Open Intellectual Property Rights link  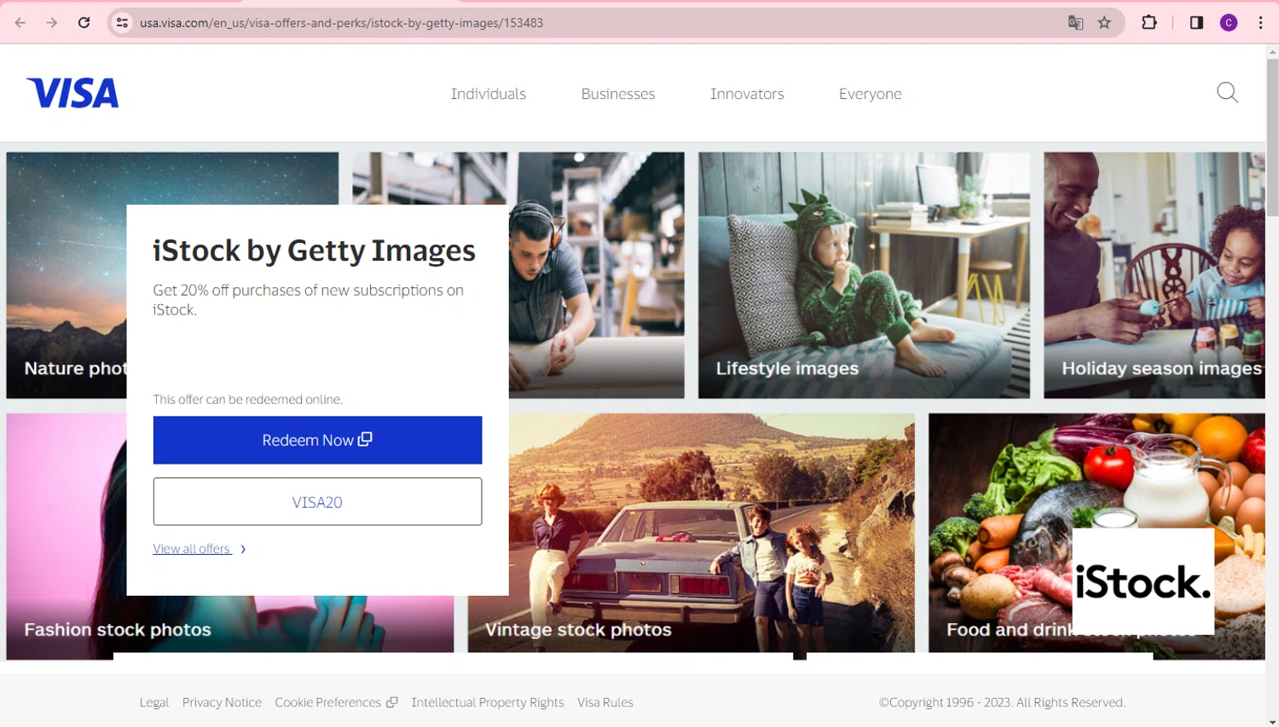click(x=488, y=702)
